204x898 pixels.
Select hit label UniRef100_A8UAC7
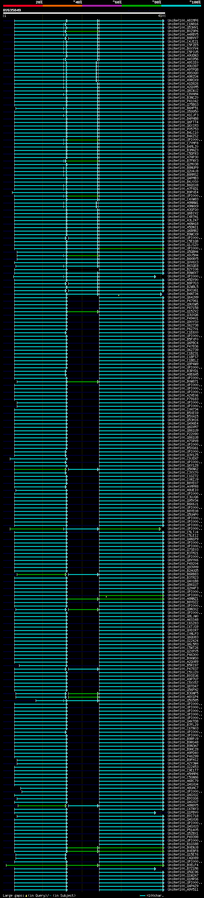183,788
